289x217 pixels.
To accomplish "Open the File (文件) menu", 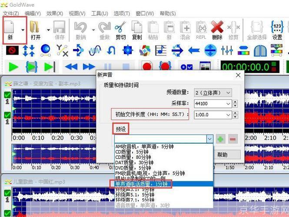I will tap(11, 13).
